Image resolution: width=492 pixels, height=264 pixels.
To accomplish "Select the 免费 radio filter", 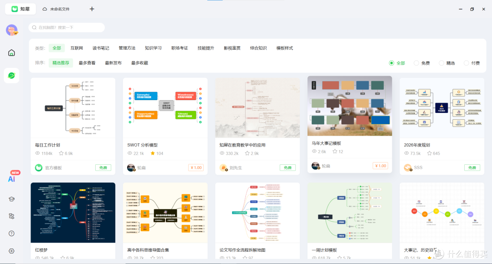I will (416, 63).
